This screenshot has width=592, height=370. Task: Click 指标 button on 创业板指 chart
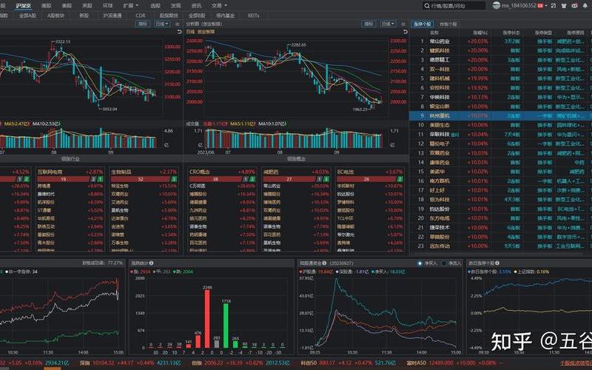click(369, 24)
